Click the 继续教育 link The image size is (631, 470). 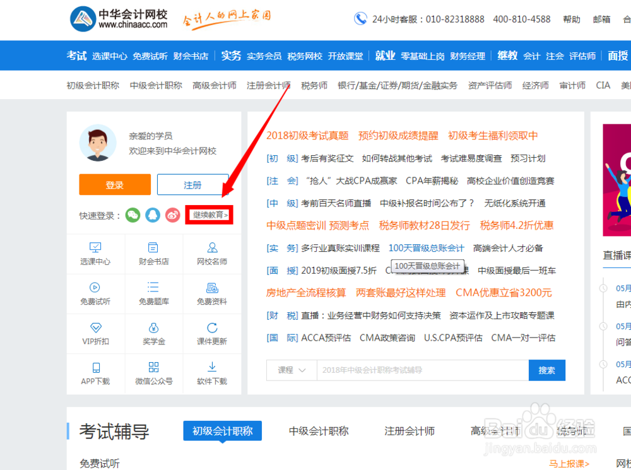click(209, 215)
